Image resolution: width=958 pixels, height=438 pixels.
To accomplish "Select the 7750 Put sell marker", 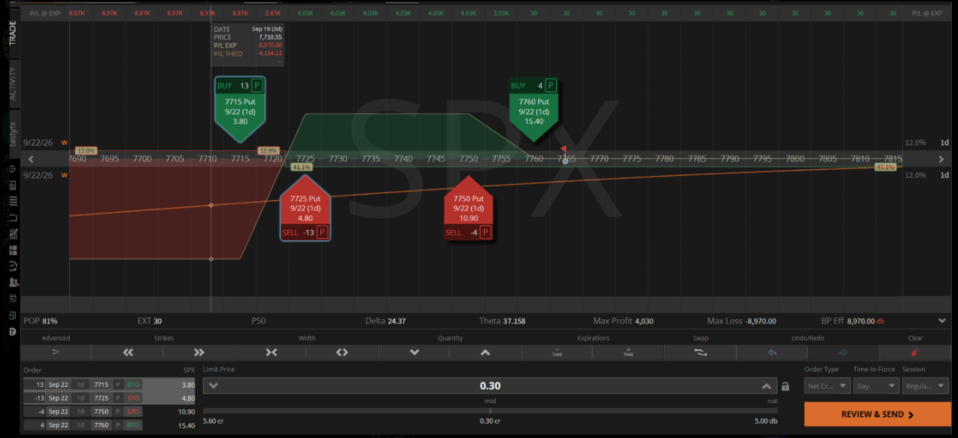I will pos(468,209).
